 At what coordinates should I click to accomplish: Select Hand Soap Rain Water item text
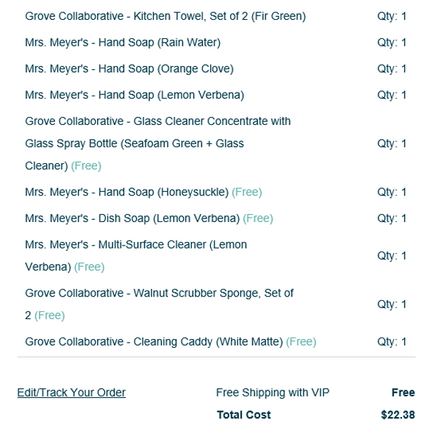click(123, 43)
